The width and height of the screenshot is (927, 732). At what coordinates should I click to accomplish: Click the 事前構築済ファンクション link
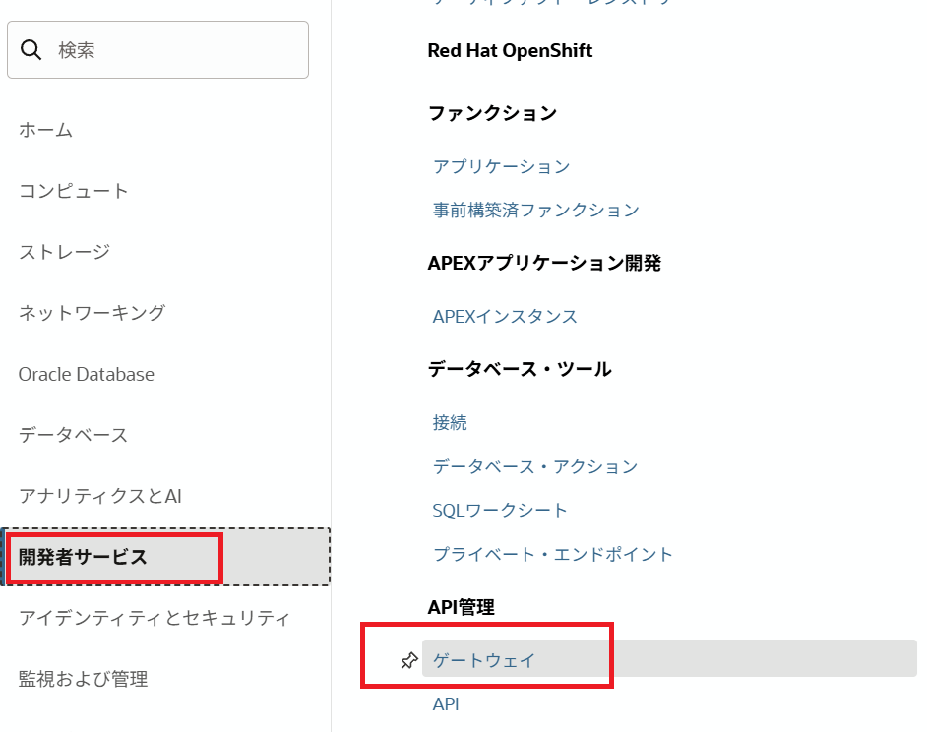536,210
